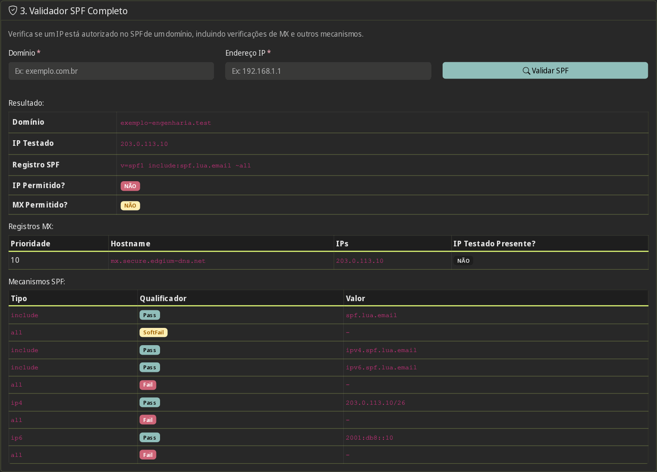The width and height of the screenshot is (657, 472).
Task: Click the Pass badge for ipv6.spf.lua.email
Action: pyautogui.click(x=150, y=367)
